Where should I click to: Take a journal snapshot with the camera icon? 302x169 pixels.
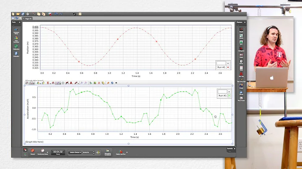pyautogui.click(x=75, y=14)
